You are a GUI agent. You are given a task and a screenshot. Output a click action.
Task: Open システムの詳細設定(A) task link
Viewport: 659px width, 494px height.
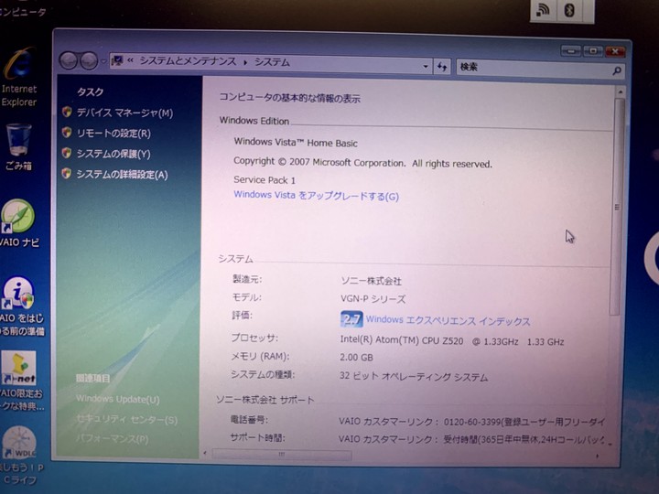(x=122, y=175)
